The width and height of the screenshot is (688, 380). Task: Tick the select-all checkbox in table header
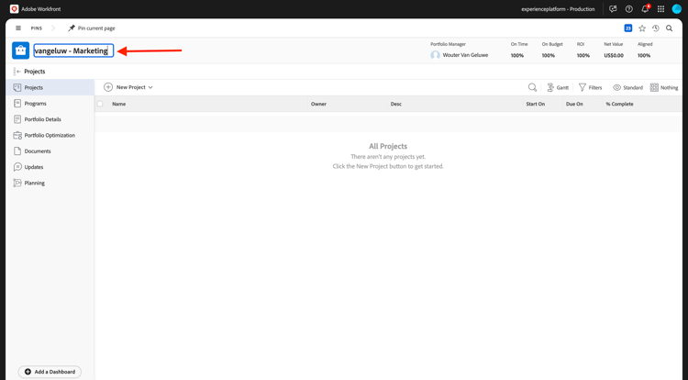point(100,104)
